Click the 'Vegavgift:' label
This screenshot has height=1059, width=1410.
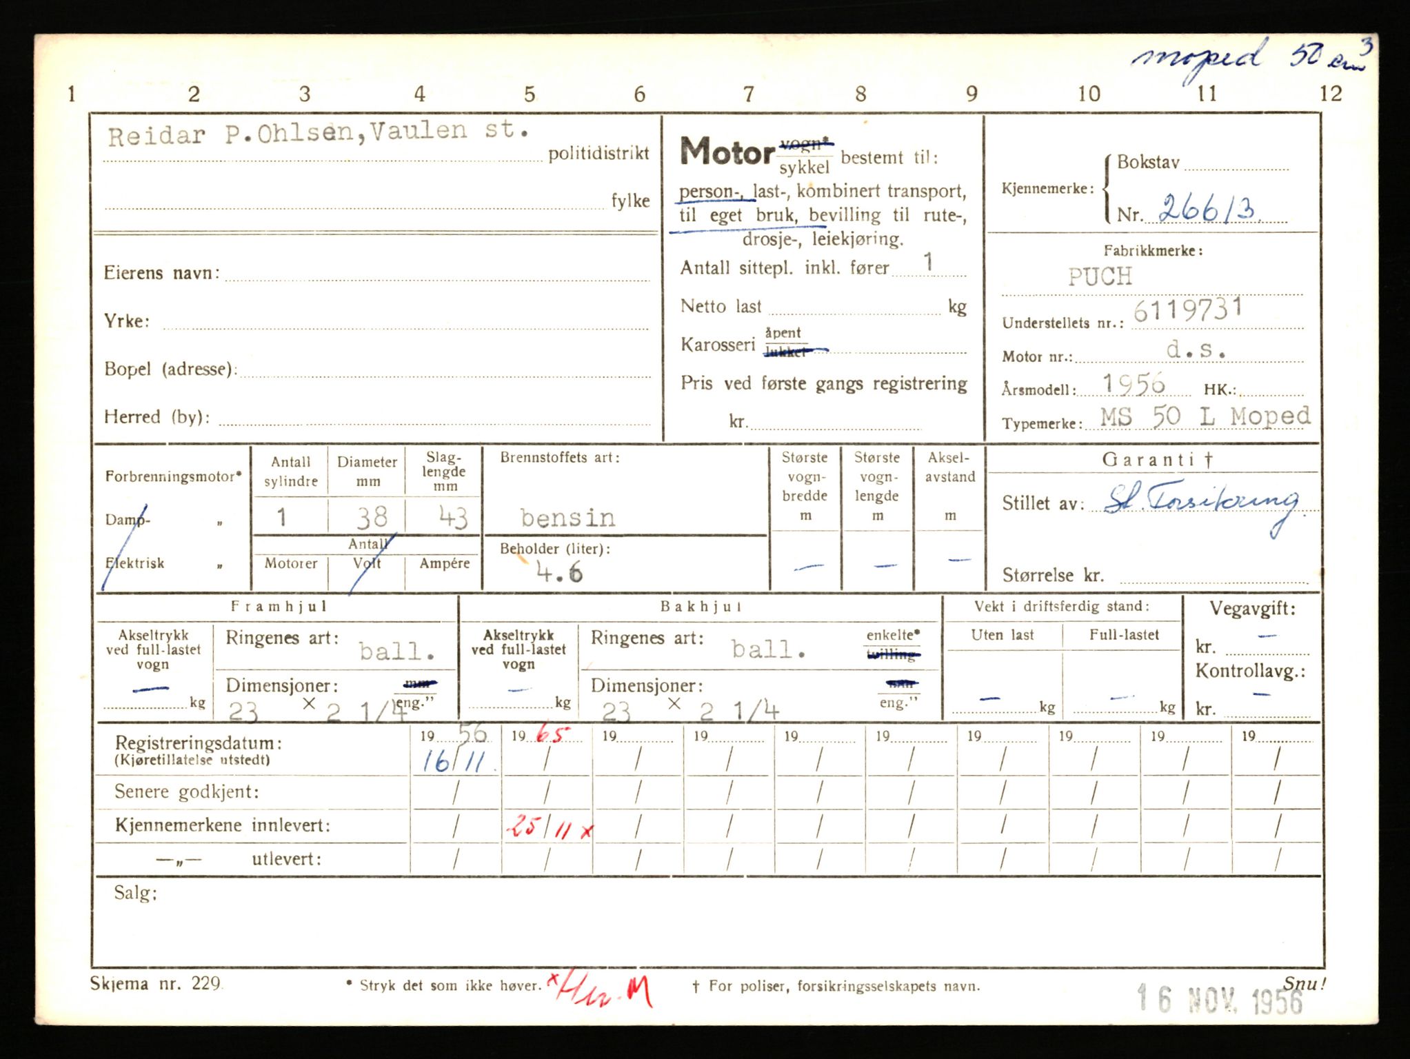[1252, 609]
